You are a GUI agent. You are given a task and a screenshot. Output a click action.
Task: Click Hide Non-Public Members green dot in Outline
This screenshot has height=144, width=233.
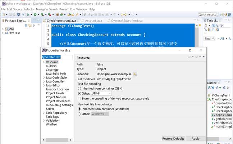pos(220,87)
